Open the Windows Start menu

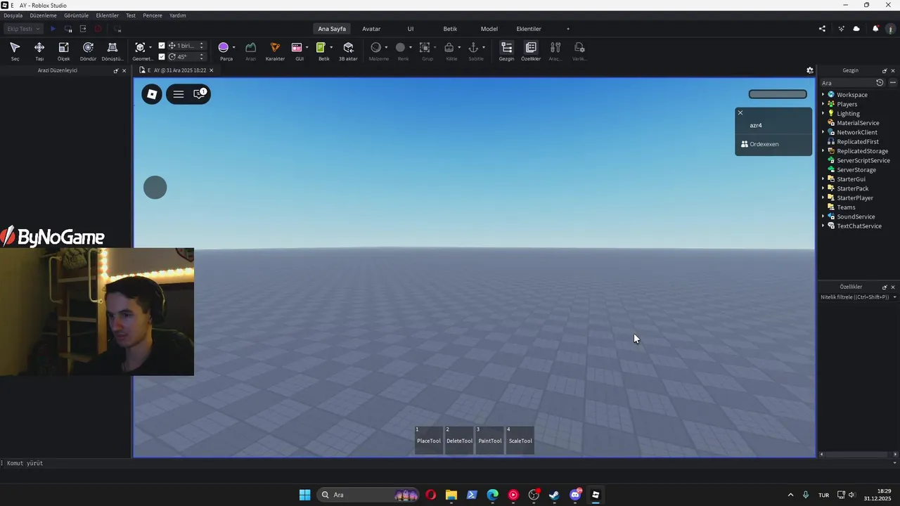pos(304,495)
